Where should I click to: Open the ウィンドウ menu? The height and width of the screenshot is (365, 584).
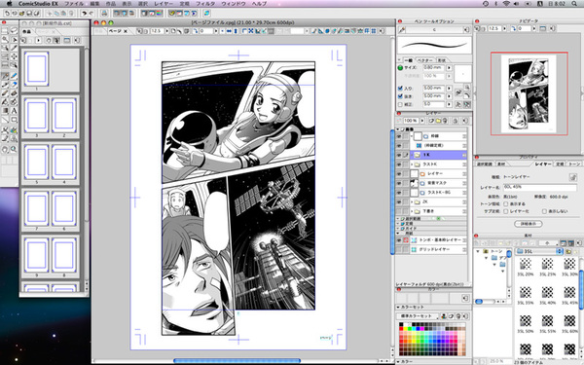click(234, 3)
